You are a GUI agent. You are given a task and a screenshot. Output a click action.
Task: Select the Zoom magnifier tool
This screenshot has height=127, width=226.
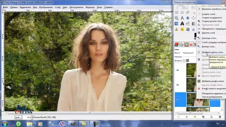(177, 18)
